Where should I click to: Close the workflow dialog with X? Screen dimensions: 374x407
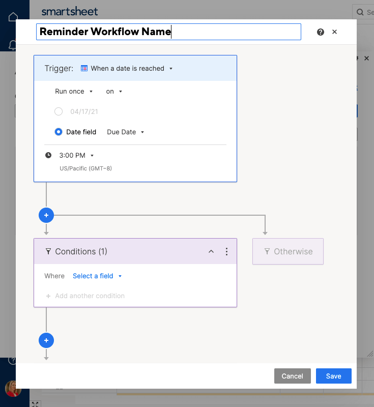click(x=334, y=32)
